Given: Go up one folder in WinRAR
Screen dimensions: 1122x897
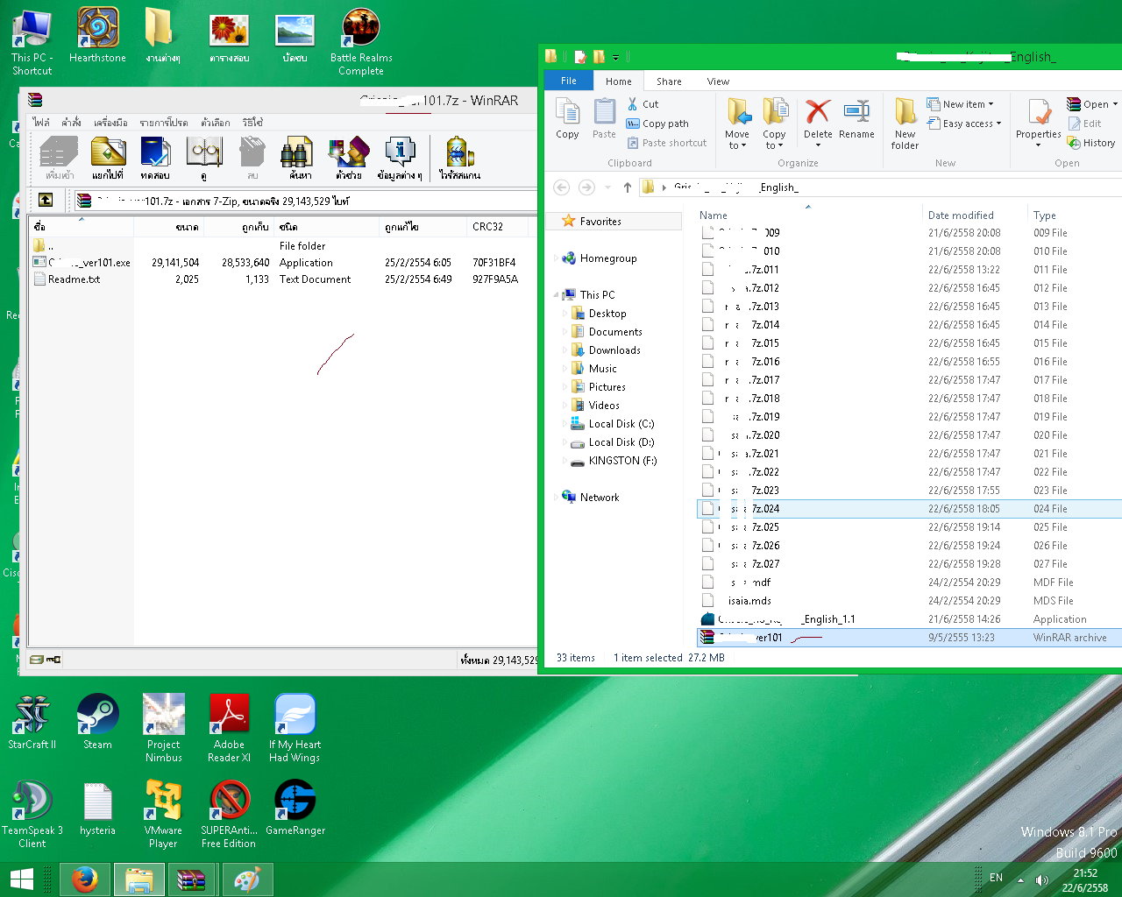Looking at the screenshot, I should (46, 201).
